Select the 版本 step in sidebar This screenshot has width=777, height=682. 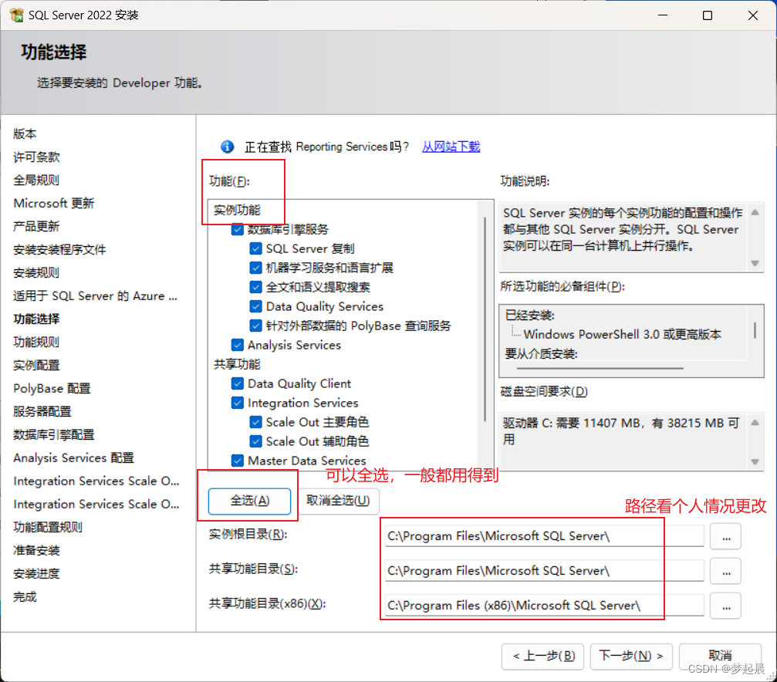pyautogui.click(x=25, y=133)
